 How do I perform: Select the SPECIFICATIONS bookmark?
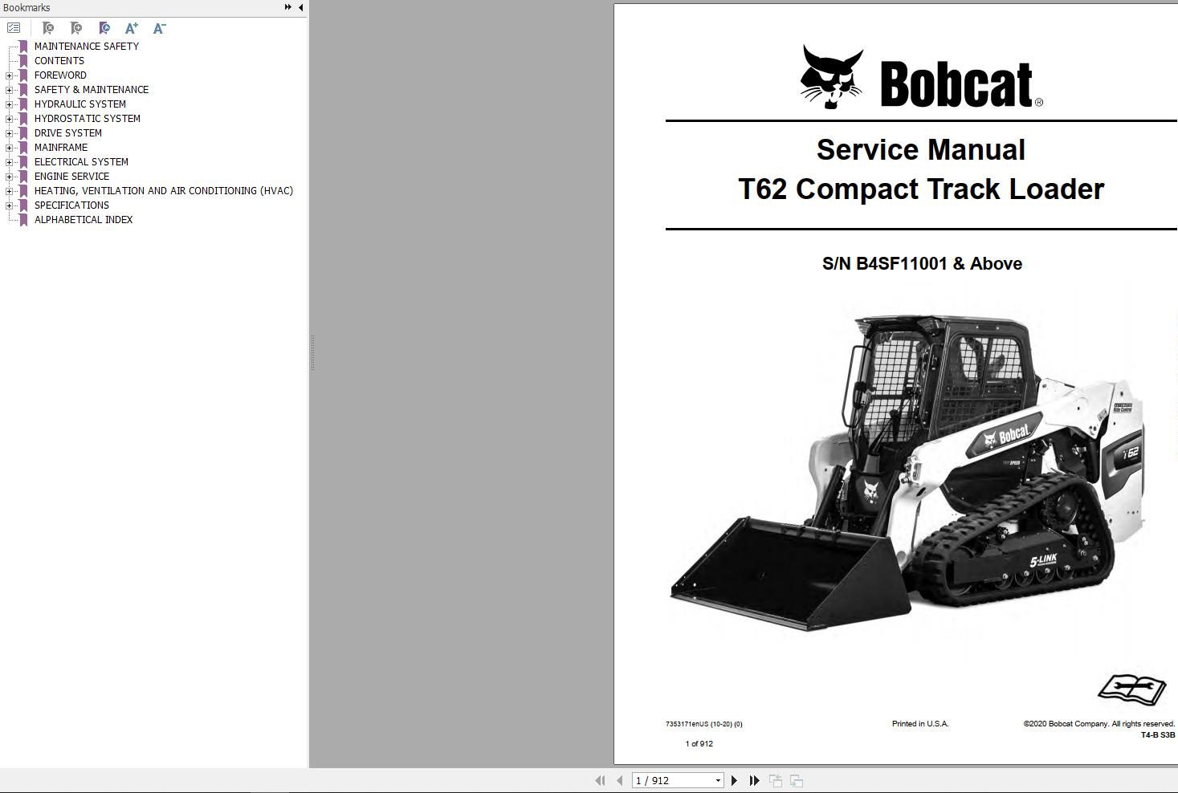71,205
